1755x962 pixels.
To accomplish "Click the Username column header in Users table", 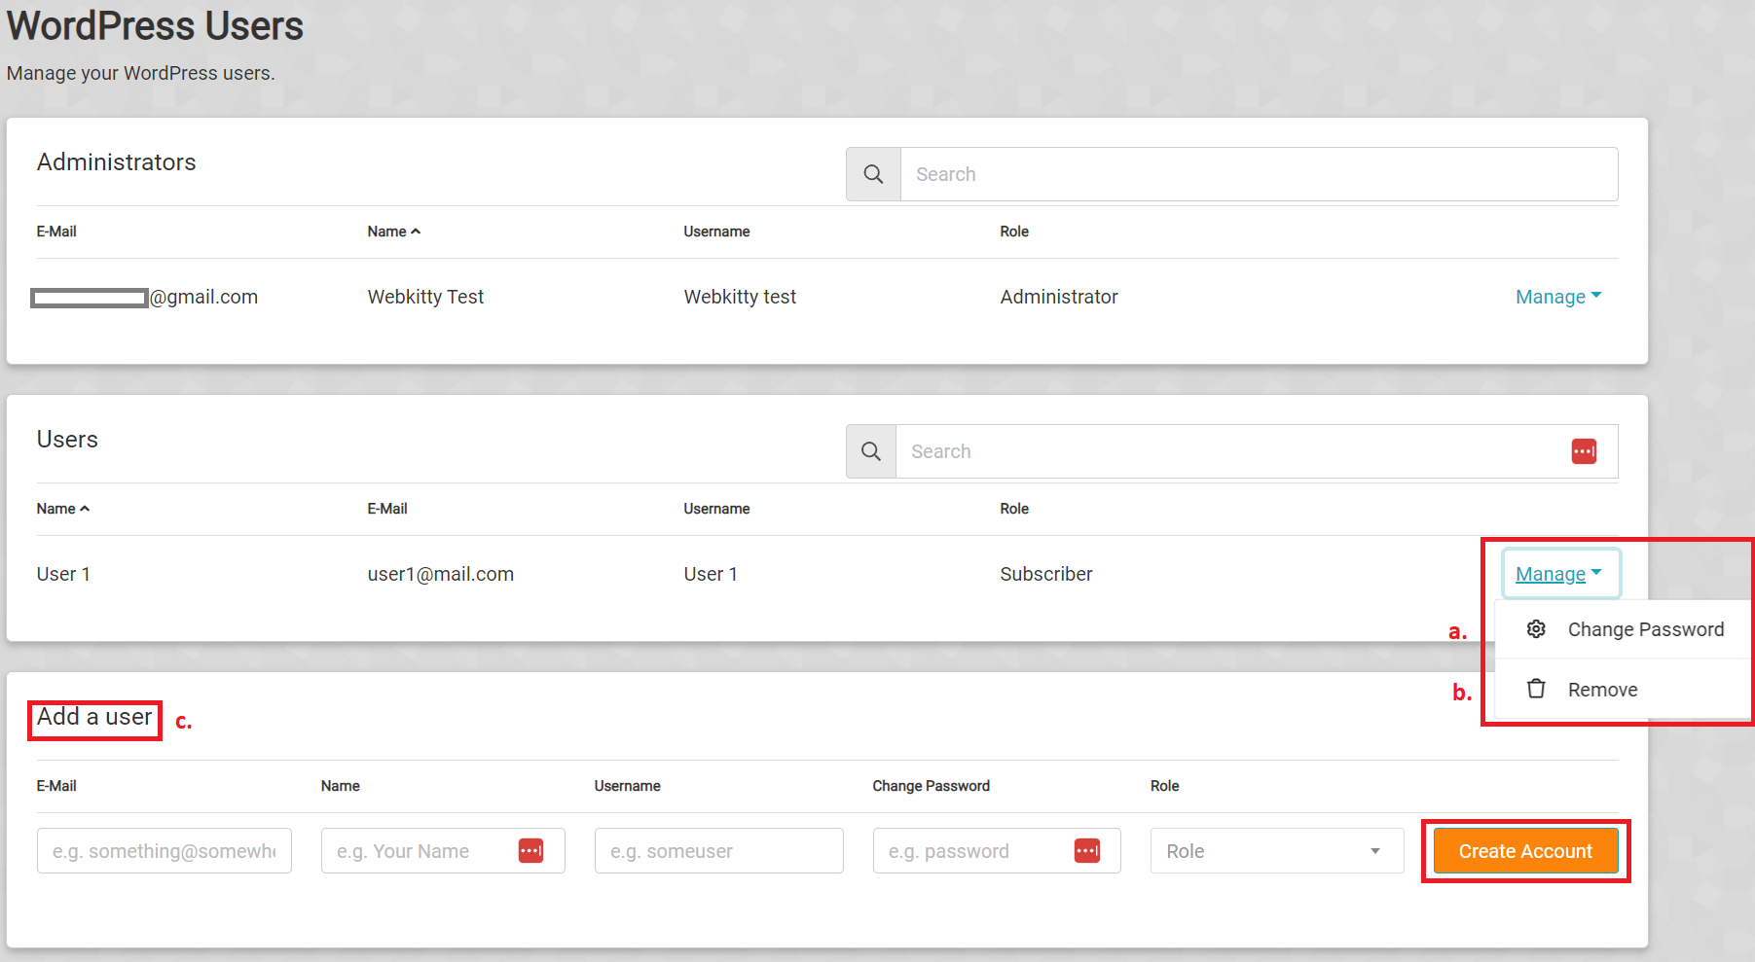I will tap(716, 509).
